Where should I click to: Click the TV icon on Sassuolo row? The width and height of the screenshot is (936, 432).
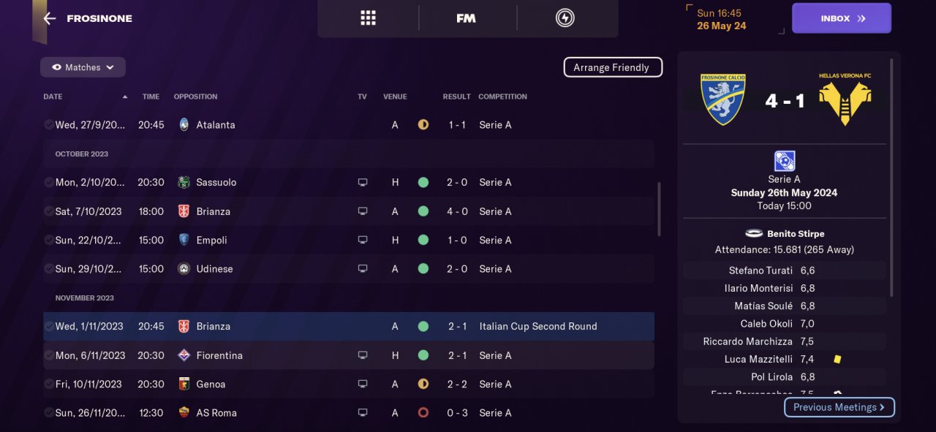pyautogui.click(x=363, y=183)
